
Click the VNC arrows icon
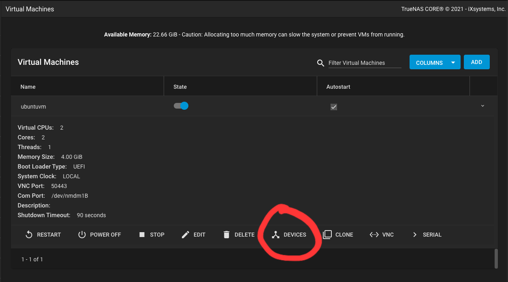(x=374, y=235)
